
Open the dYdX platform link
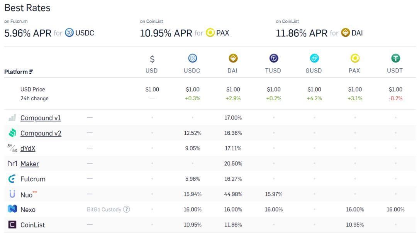[x=28, y=148]
